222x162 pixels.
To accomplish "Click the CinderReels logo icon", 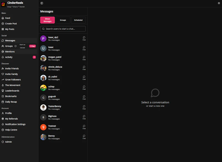I will coord(3,4).
